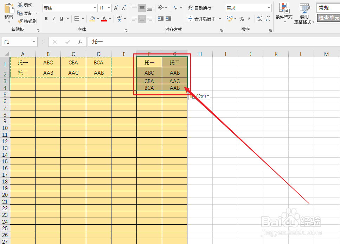This screenshot has height=244, width=340.
Task: Open the fill color dropdown arrow
Action: (98, 19)
